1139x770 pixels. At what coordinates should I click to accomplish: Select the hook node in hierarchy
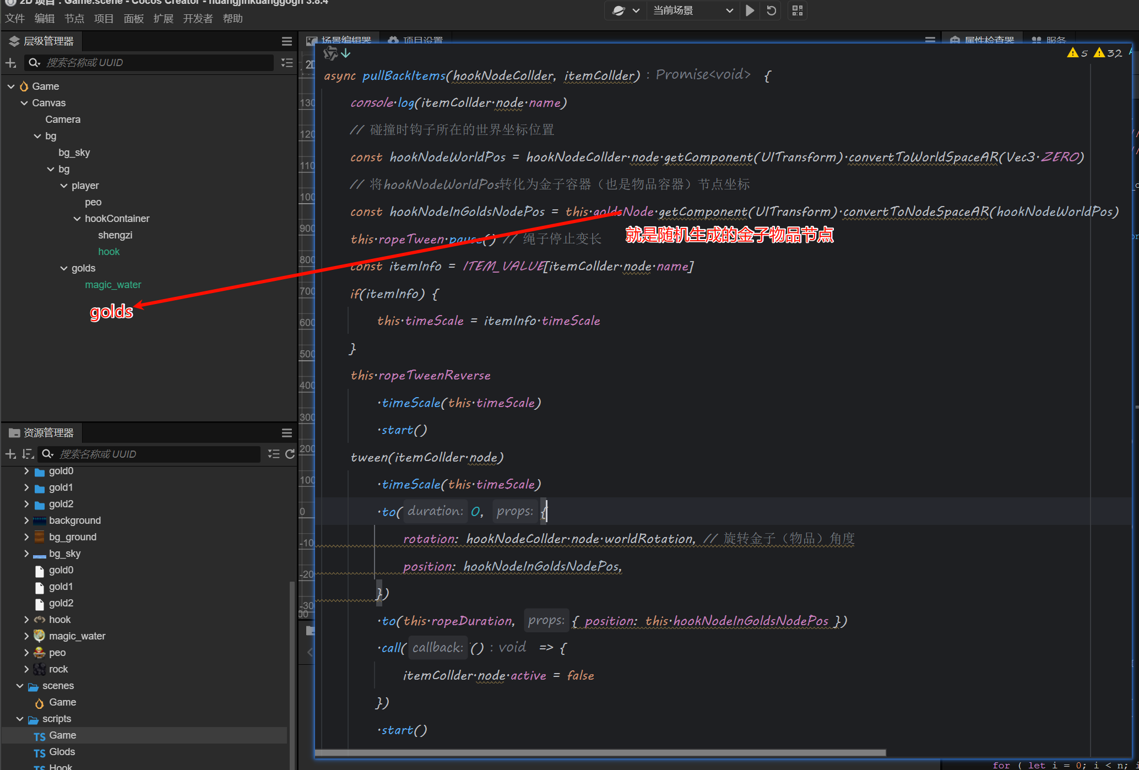coord(109,252)
